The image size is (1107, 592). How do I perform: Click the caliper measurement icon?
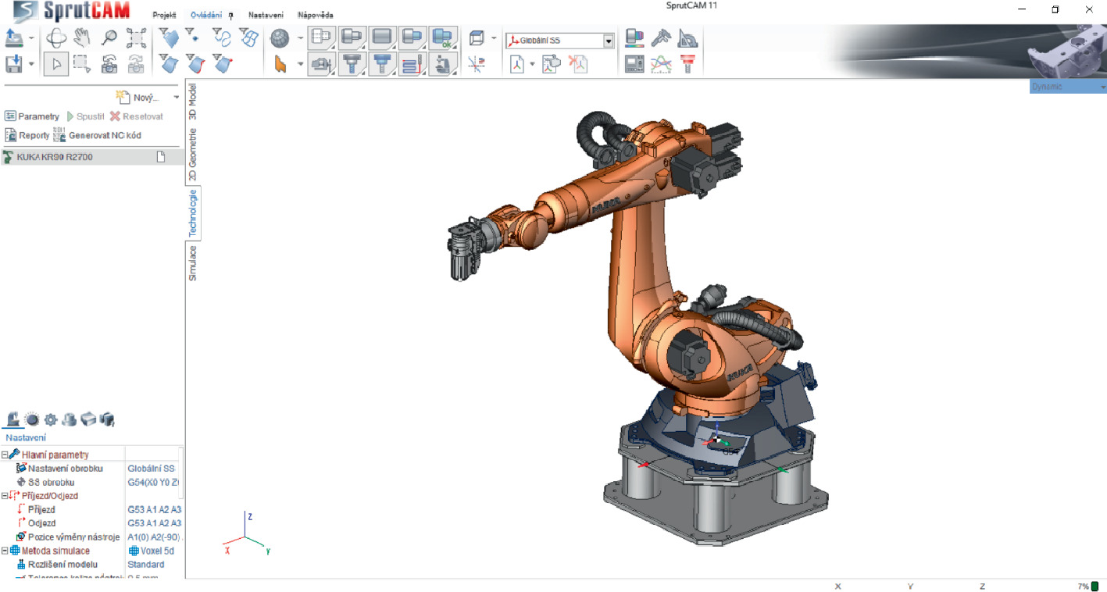(x=661, y=37)
